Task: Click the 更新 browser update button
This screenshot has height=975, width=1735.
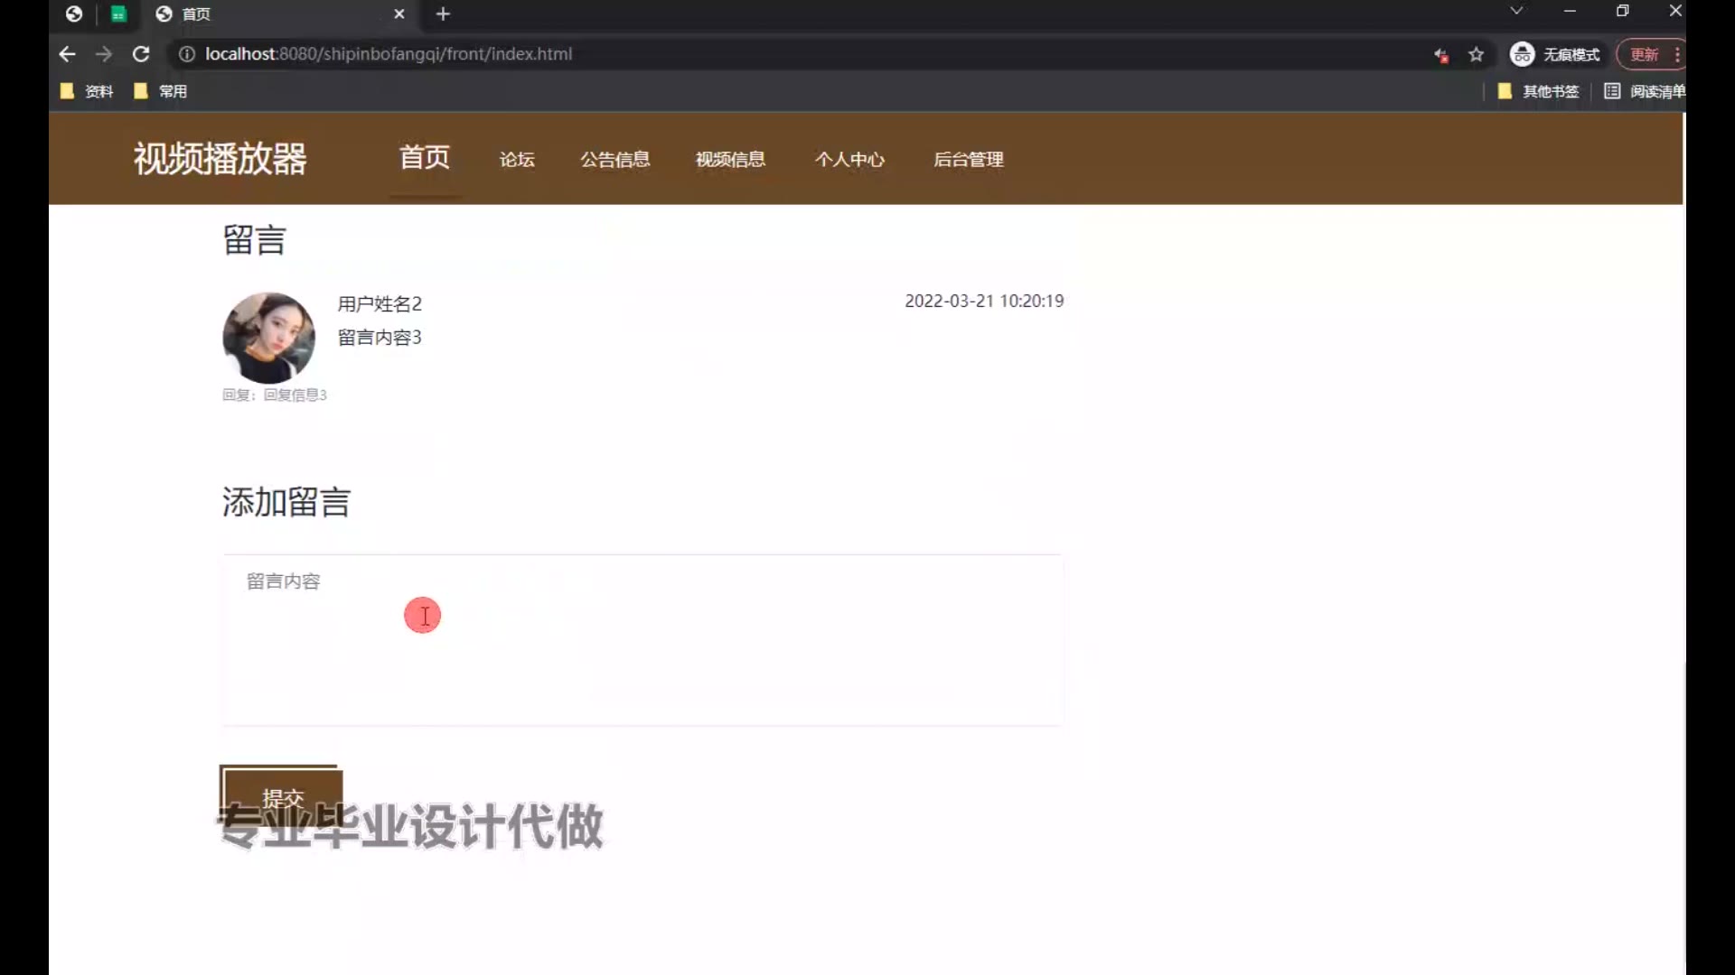Action: click(x=1644, y=54)
